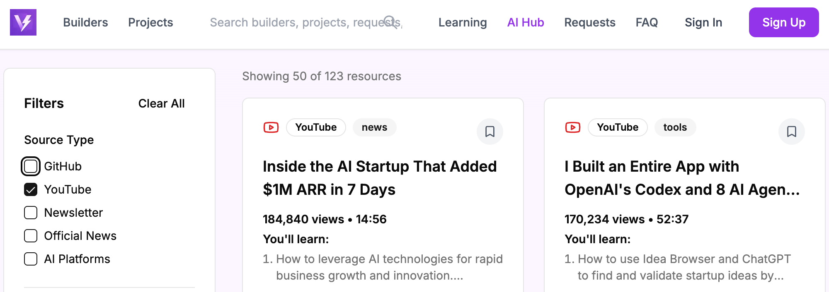
Task: Click Clear All filters
Action: tap(161, 103)
